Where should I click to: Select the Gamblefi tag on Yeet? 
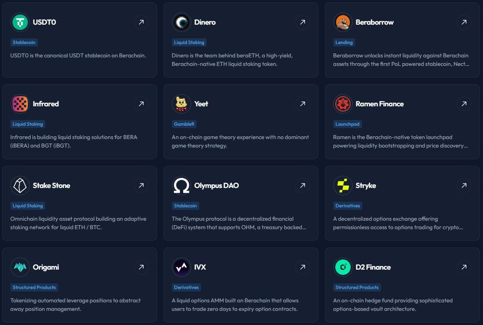click(x=184, y=124)
